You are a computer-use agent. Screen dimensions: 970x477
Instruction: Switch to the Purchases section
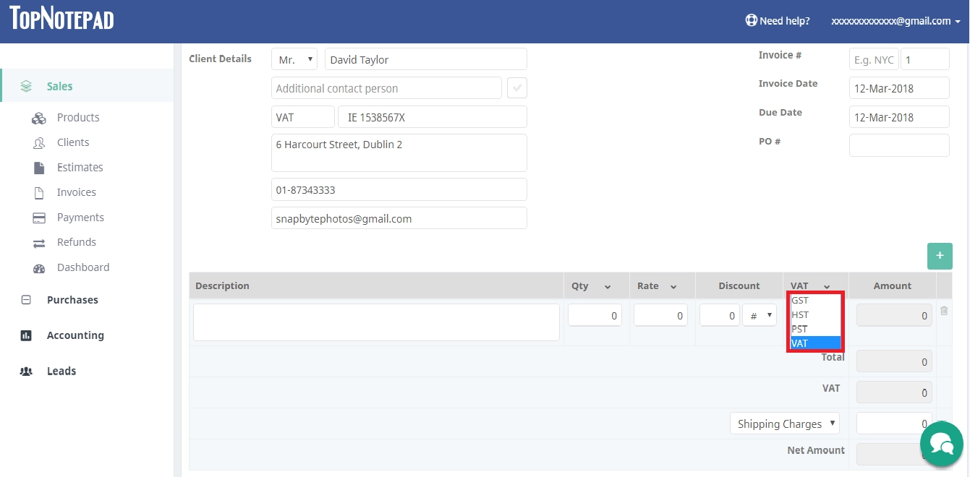[26, 299]
